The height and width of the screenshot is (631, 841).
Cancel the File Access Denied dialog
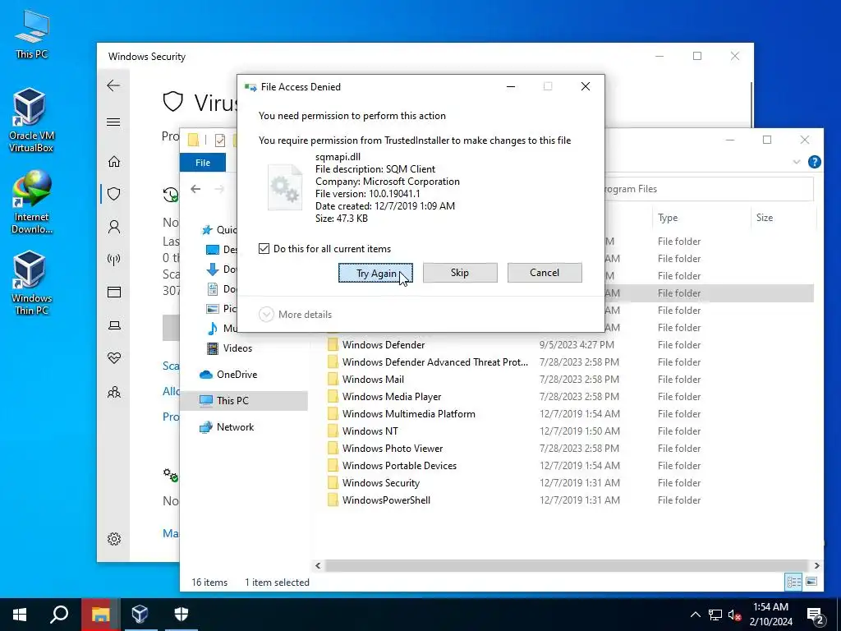click(x=545, y=273)
